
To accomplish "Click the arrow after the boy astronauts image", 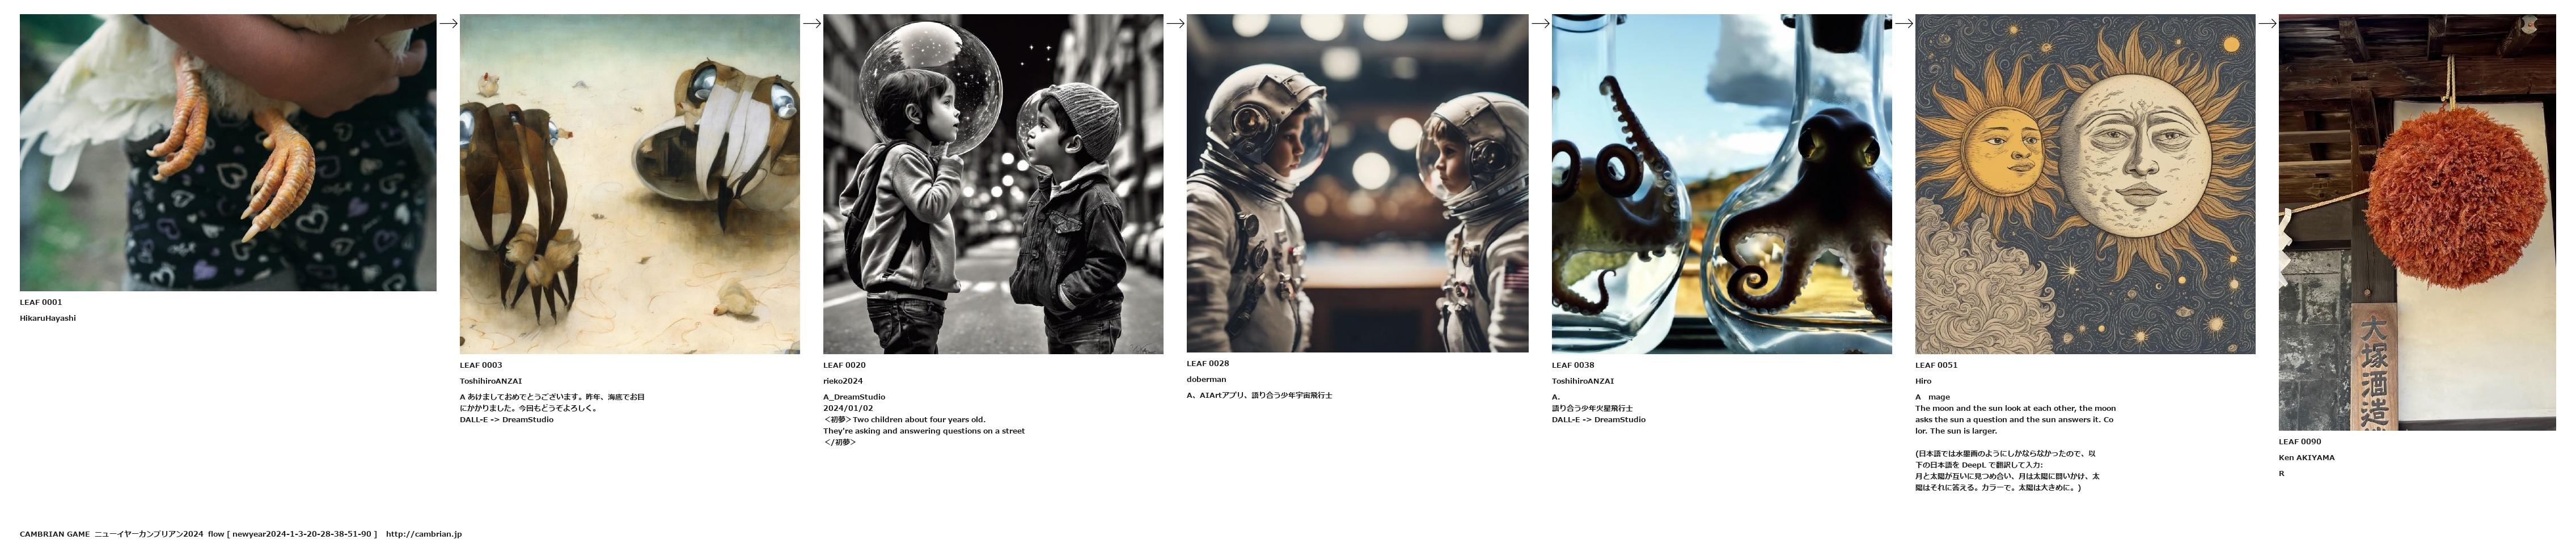I will pyautogui.click(x=1540, y=24).
